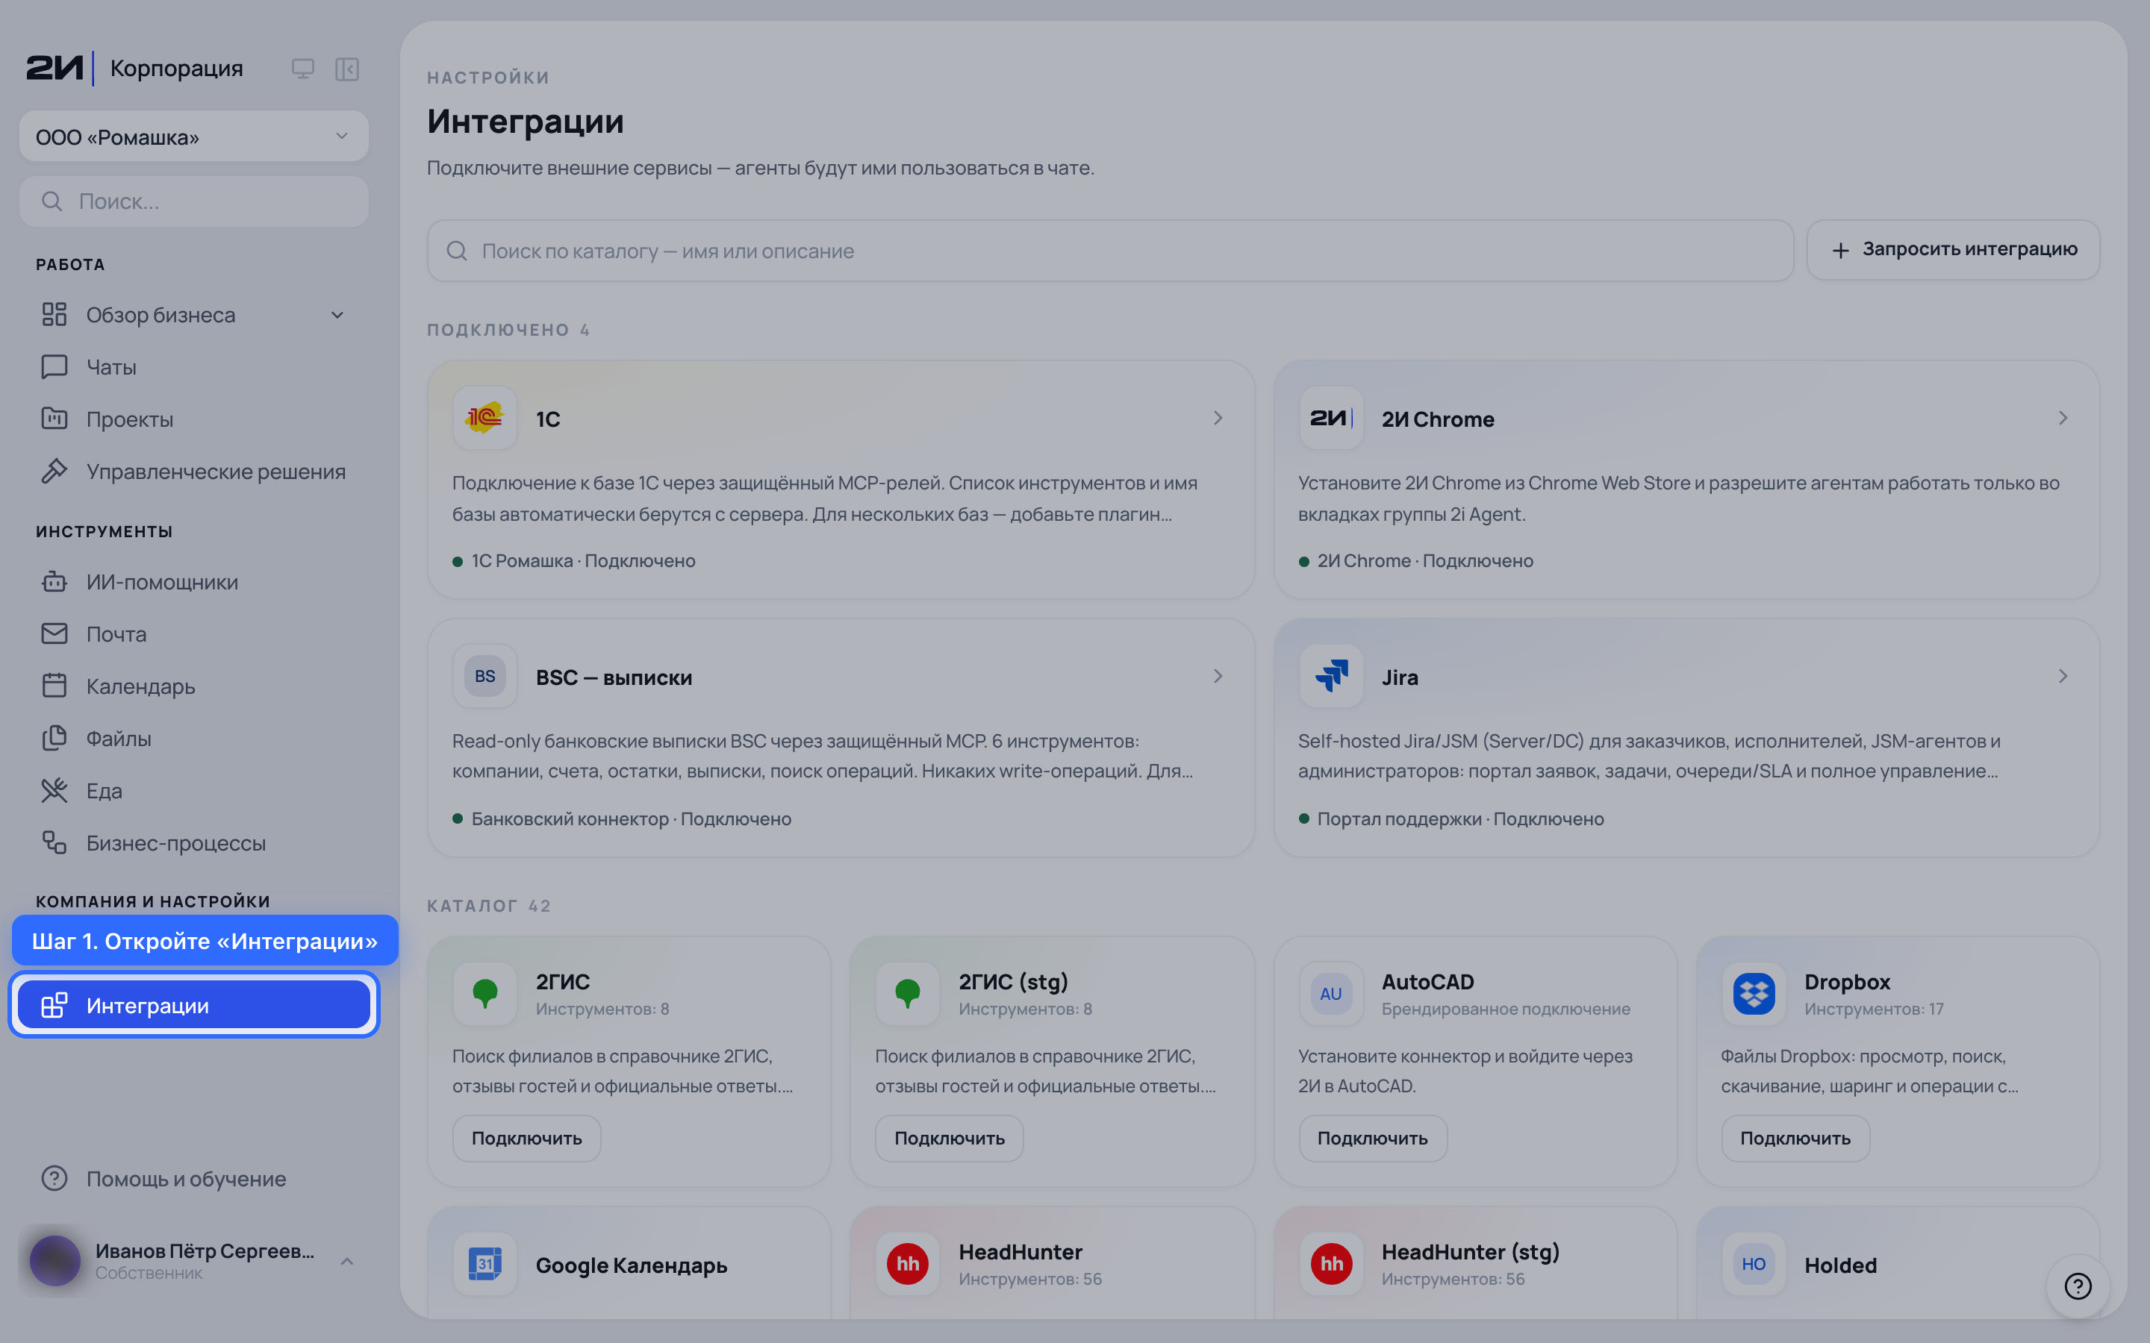Click the 2И Chrome logo icon
This screenshot has height=1343, width=2150.
click(1331, 418)
